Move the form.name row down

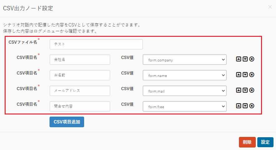point(245,75)
